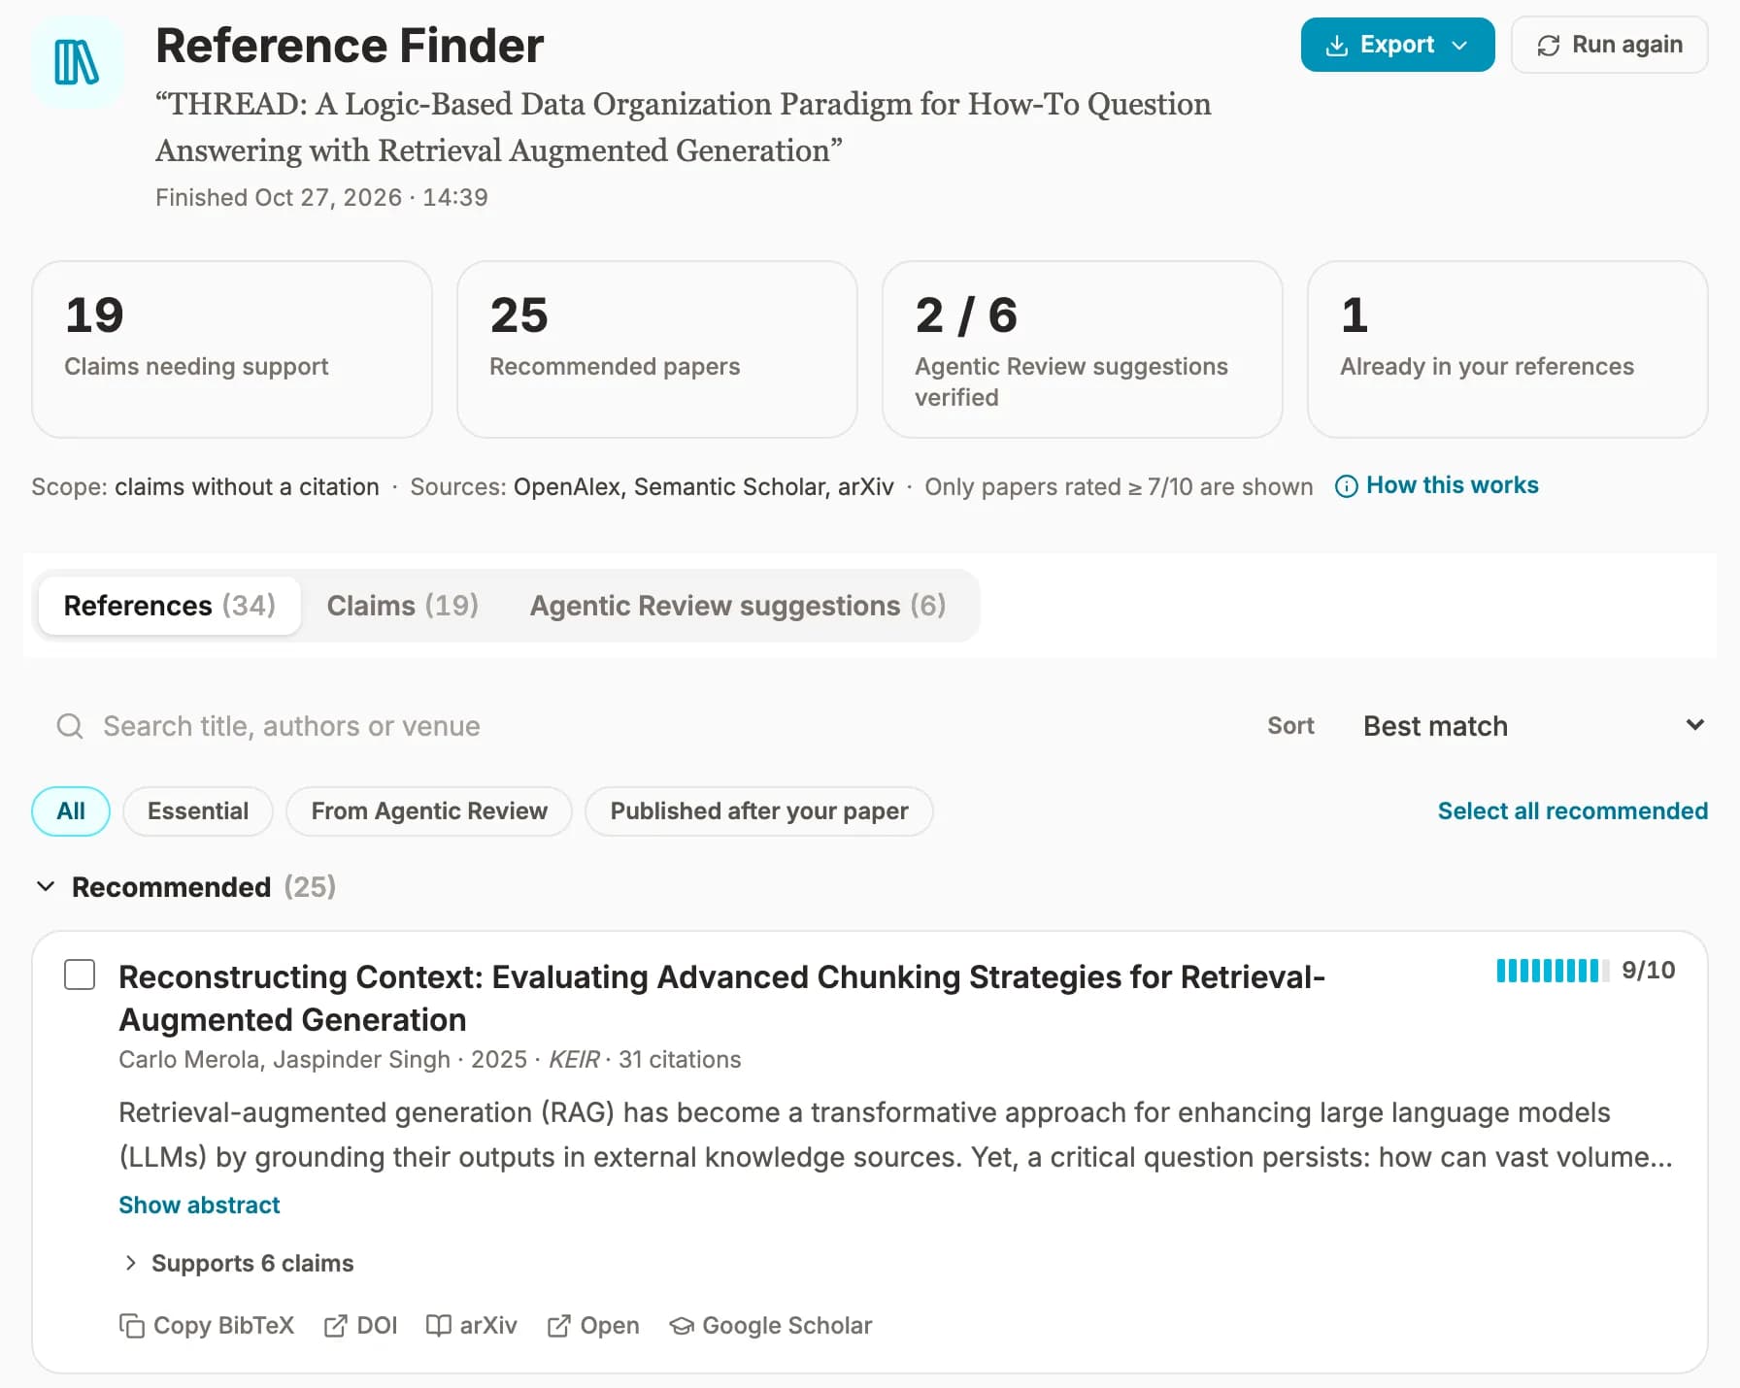Collapse the Recommended (25) section
Screen dimensions: 1740x1388
click(46, 886)
